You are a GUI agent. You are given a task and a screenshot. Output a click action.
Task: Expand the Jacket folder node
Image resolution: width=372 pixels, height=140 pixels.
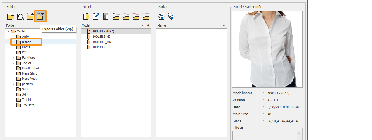click(13, 63)
